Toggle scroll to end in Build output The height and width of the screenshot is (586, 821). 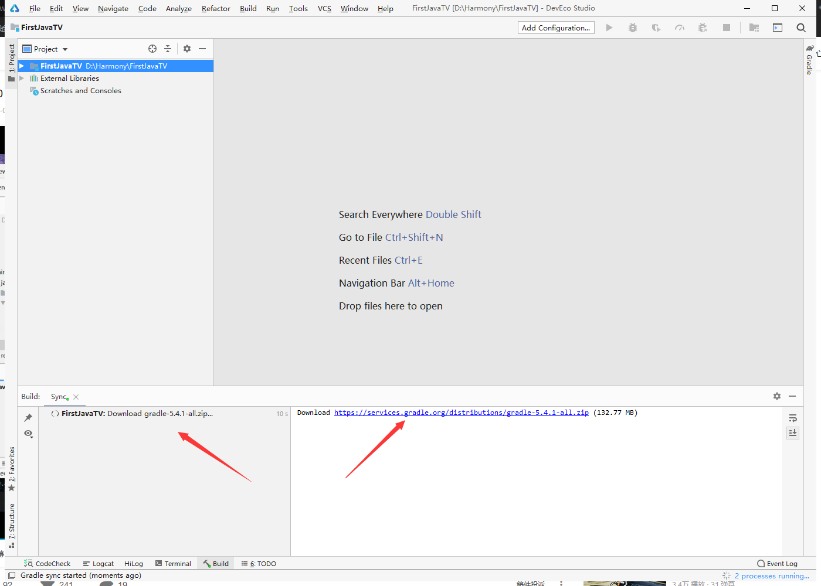tap(793, 432)
